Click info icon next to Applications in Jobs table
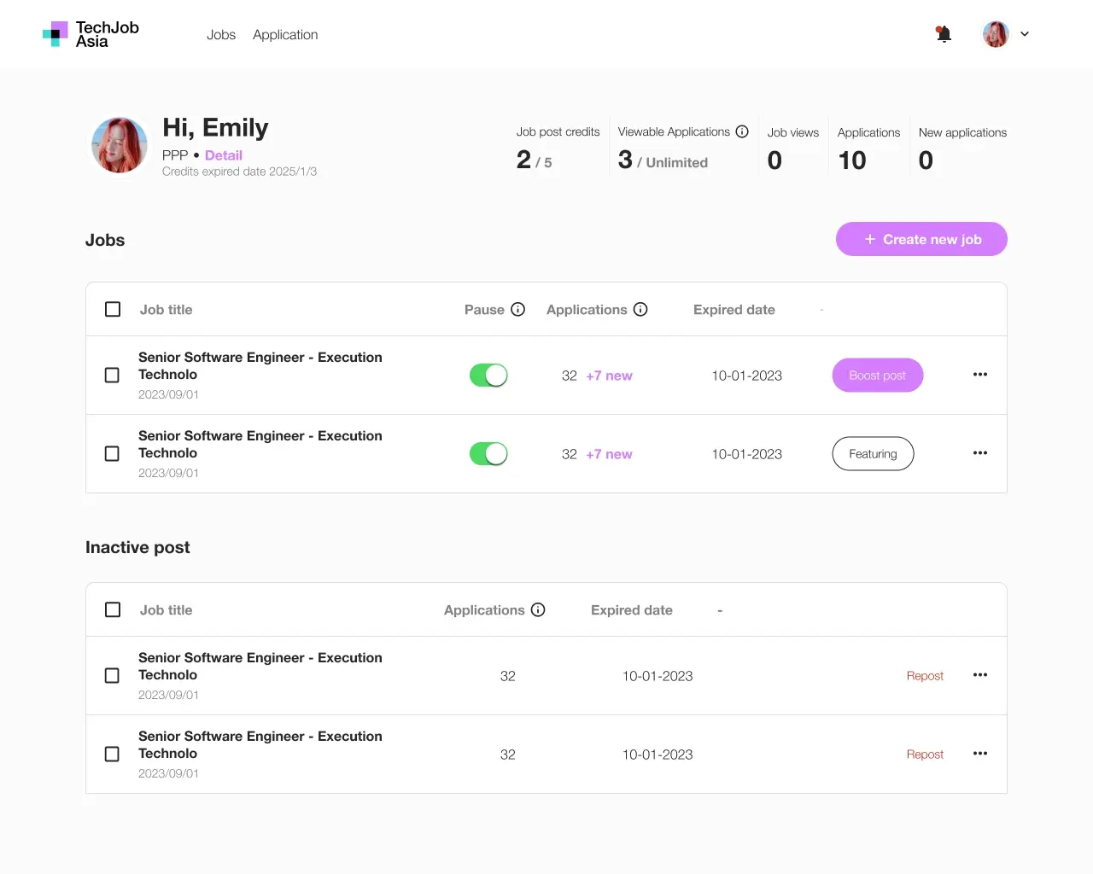The image size is (1093, 874). 640,309
